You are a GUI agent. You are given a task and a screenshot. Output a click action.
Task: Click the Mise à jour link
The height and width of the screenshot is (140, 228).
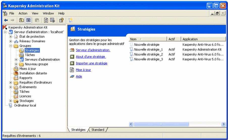tap(83, 70)
